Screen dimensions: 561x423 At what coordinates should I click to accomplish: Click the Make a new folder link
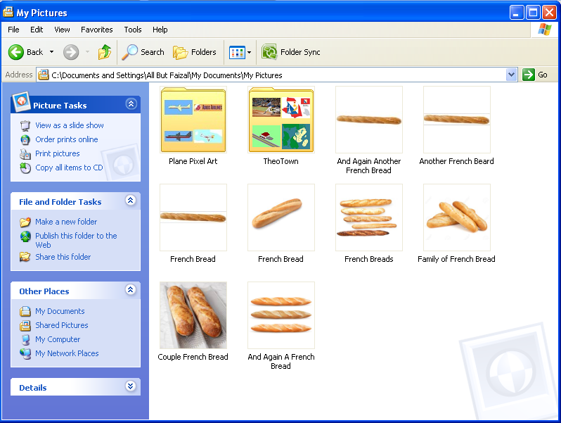click(x=66, y=222)
